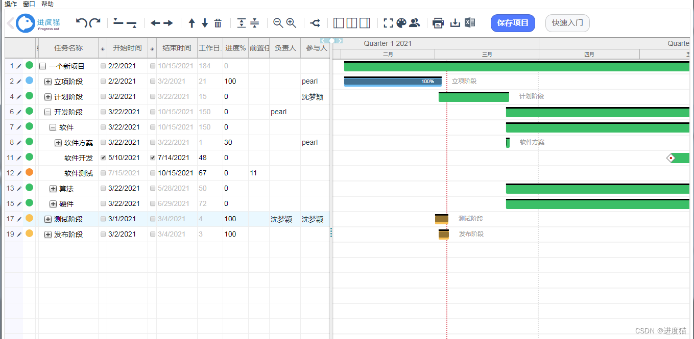The height and width of the screenshot is (339, 694).
Task: Check start date checkbox for 开发阶段
Action: click(103, 112)
